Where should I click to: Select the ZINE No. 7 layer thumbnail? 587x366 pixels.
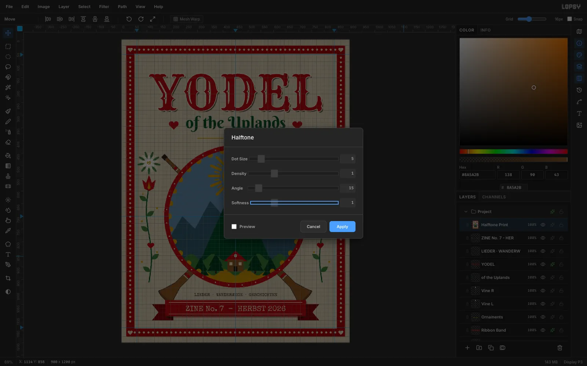tap(475, 238)
